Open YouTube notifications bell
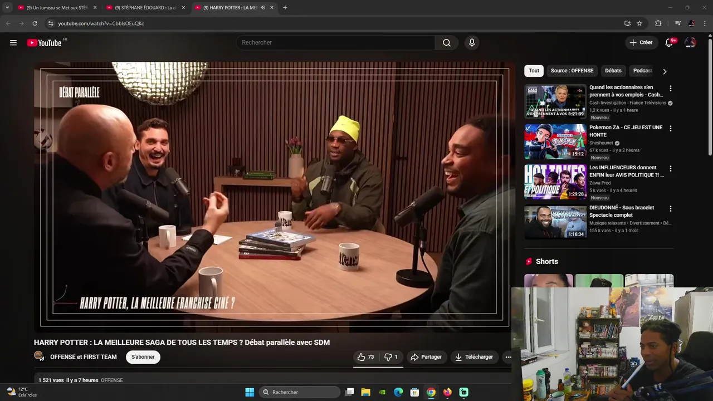 tap(669, 43)
